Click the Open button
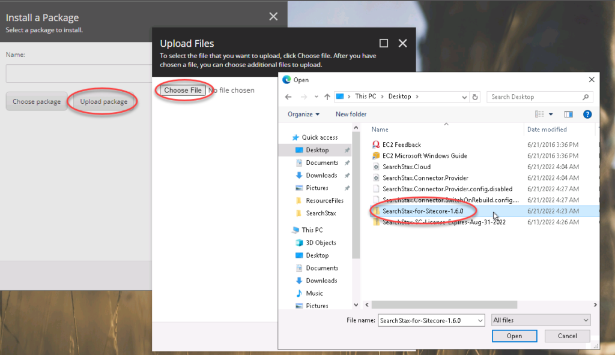615x355 pixels. (514, 336)
